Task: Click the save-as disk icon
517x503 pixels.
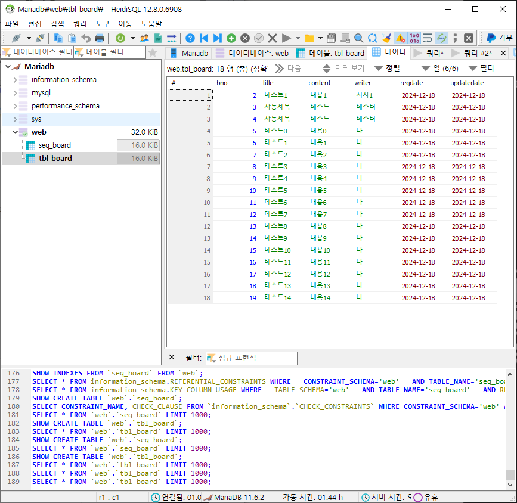Action: tap(345, 38)
